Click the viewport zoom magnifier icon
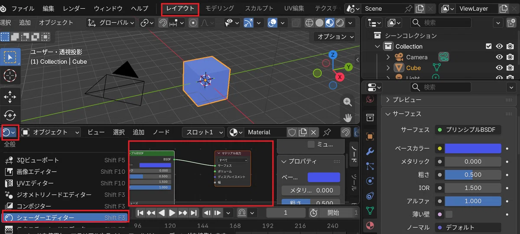Viewport: 520px width, 234px height. coord(348,102)
